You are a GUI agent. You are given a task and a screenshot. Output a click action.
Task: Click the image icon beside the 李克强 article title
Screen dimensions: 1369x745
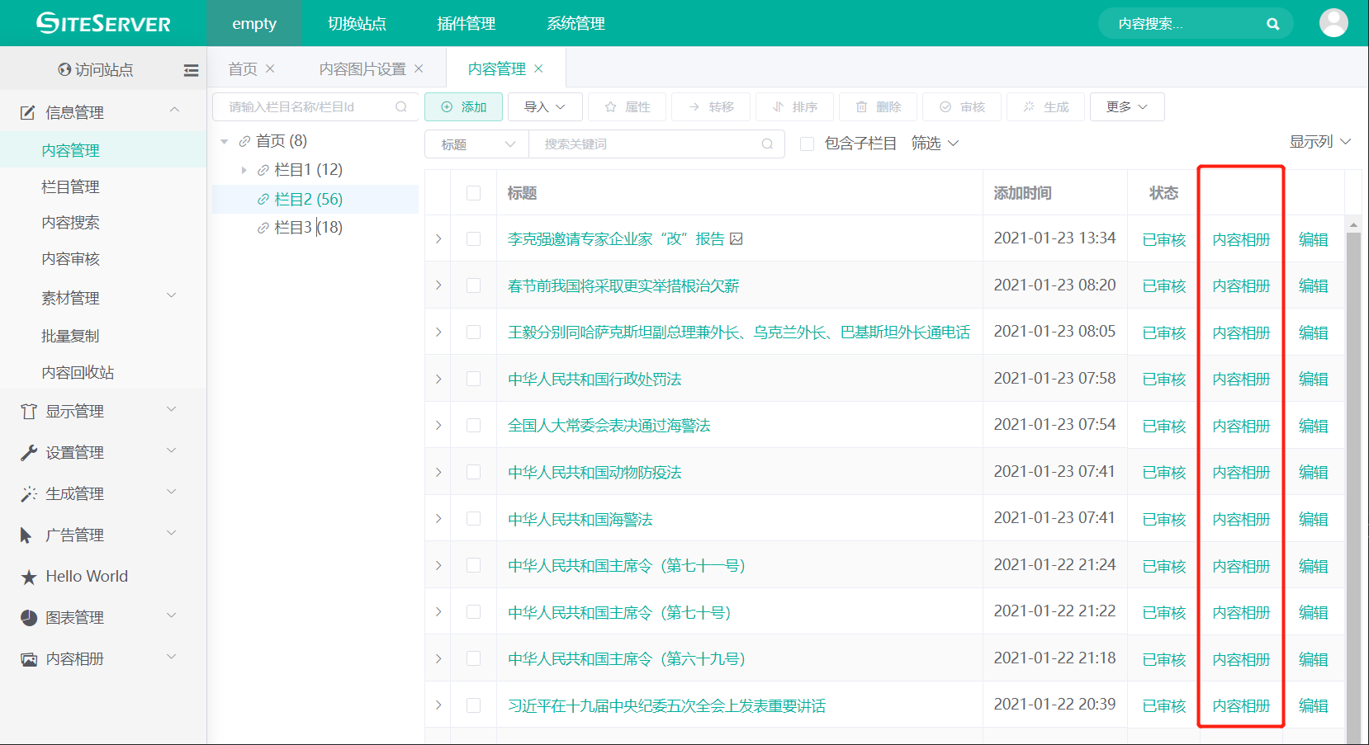(737, 238)
